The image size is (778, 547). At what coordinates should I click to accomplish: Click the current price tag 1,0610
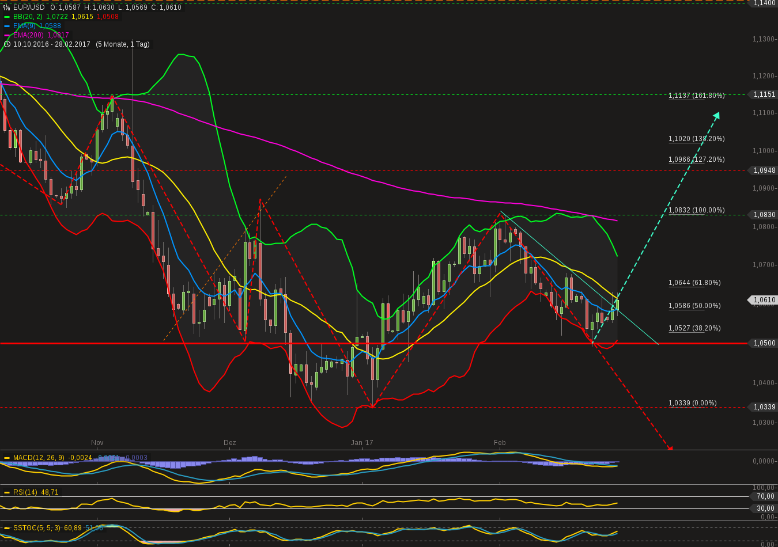pos(764,300)
